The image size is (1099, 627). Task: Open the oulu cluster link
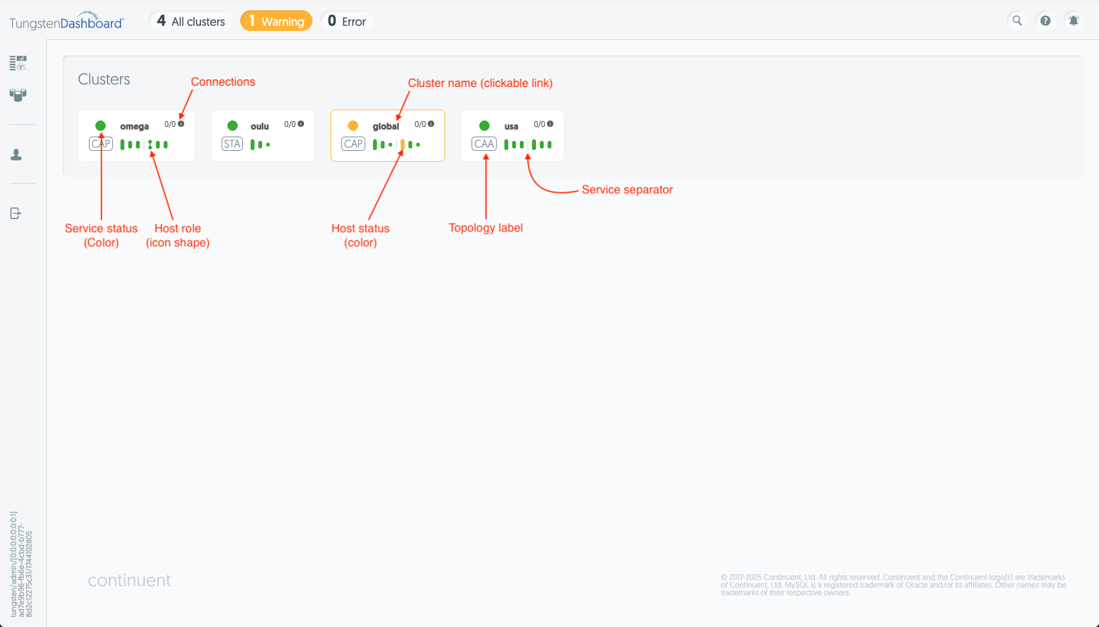[260, 126]
